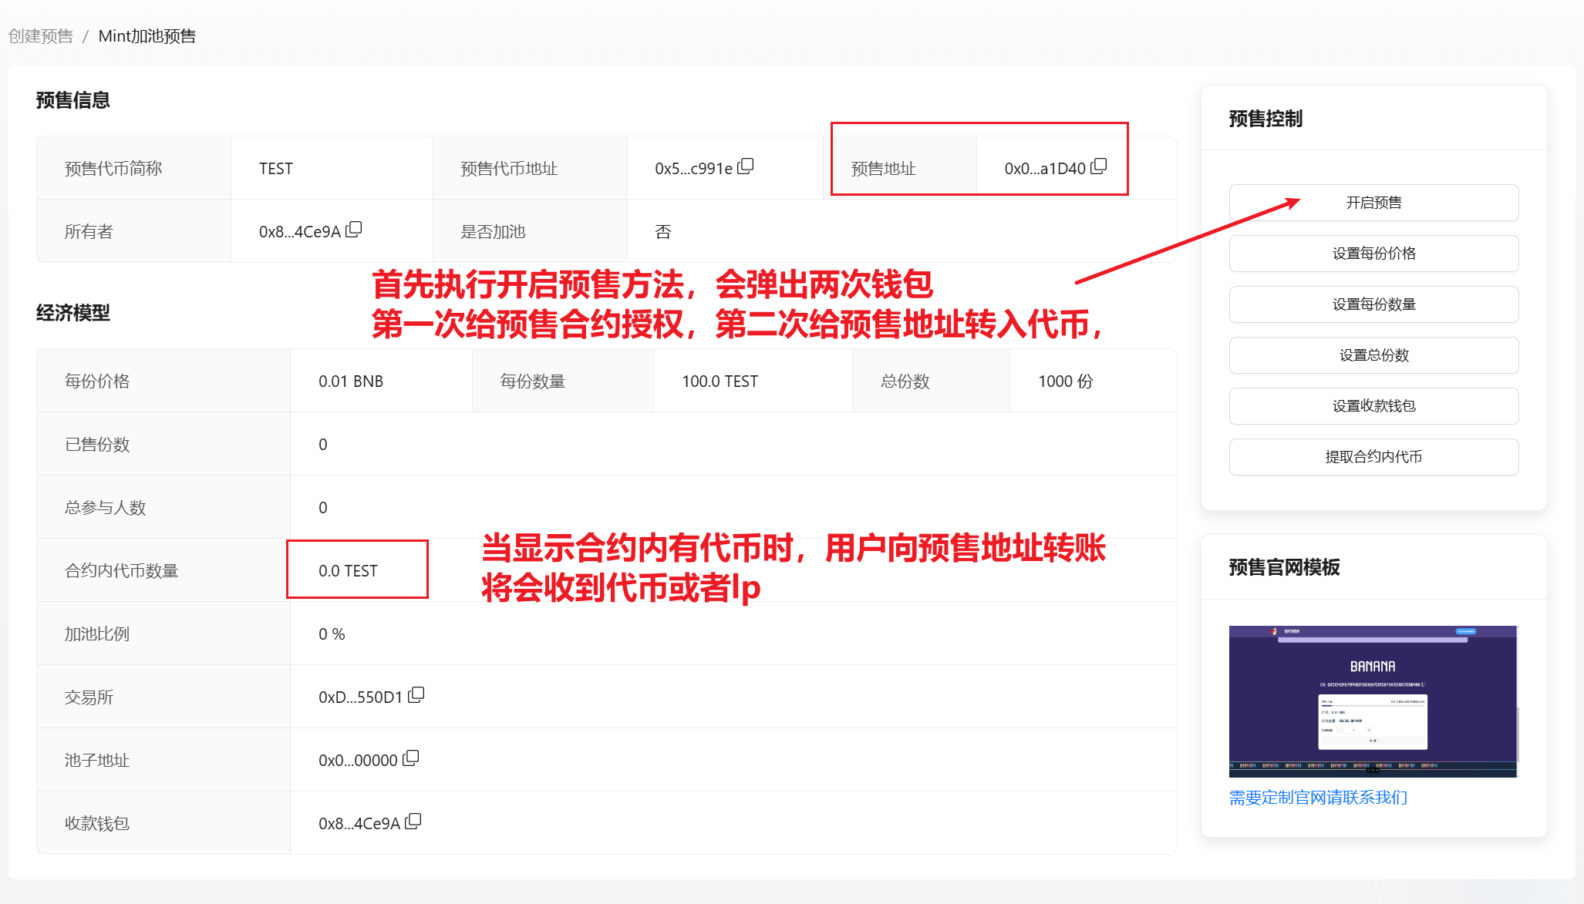Open the 需要定制官网请联系我们 link
This screenshot has width=1584, height=904.
tap(1317, 798)
